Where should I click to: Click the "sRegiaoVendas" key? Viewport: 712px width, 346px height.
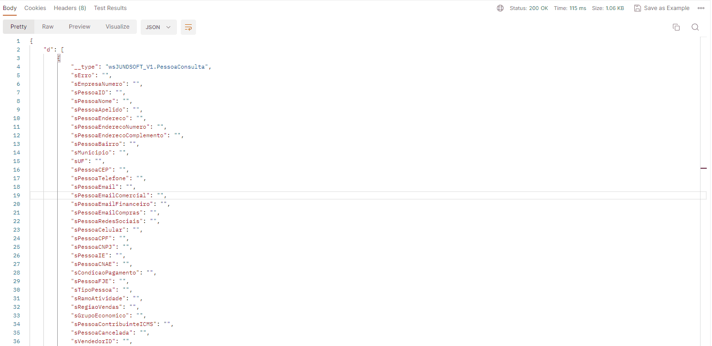(97, 307)
